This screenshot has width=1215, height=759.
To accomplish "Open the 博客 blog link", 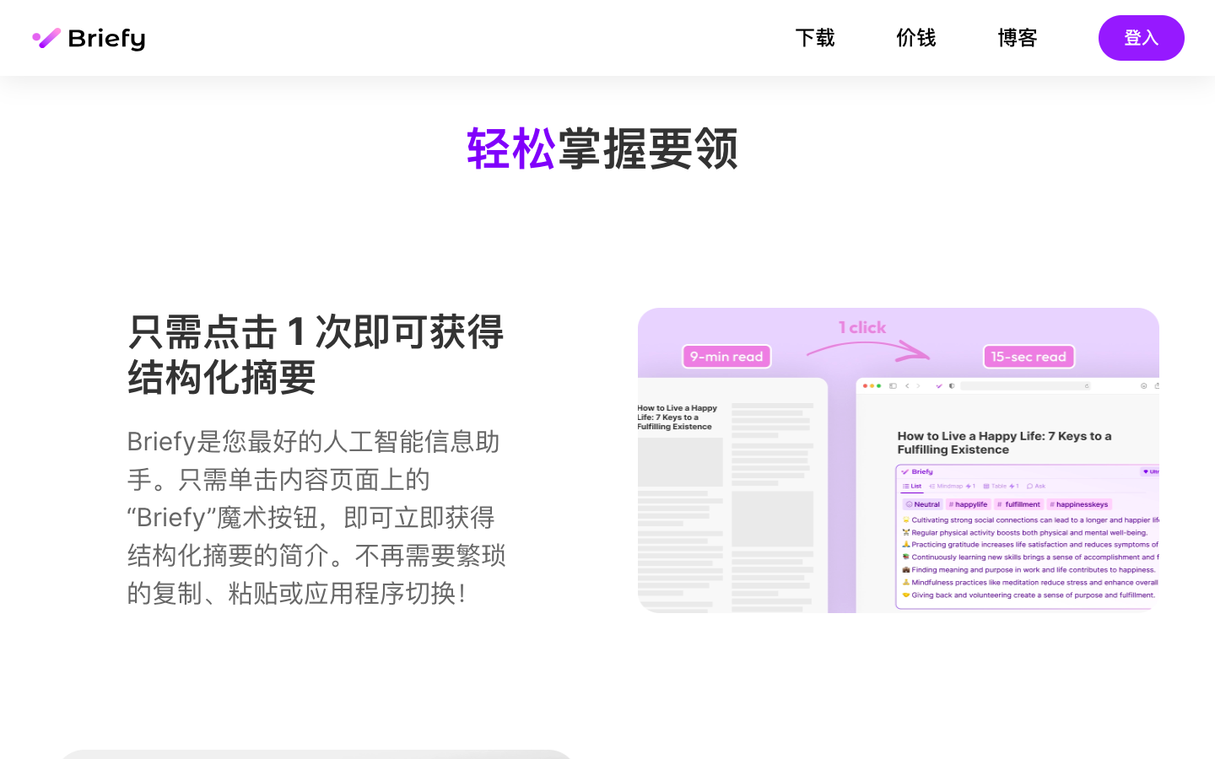I will 1017,38.
